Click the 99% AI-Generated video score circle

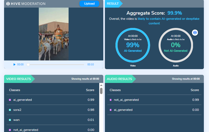point(133,45)
